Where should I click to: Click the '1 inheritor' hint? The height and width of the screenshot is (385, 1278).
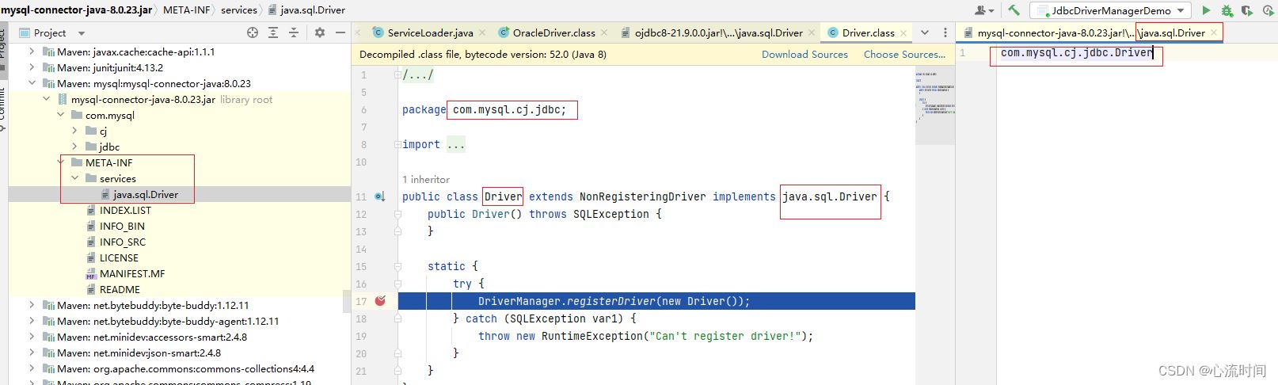coord(426,179)
